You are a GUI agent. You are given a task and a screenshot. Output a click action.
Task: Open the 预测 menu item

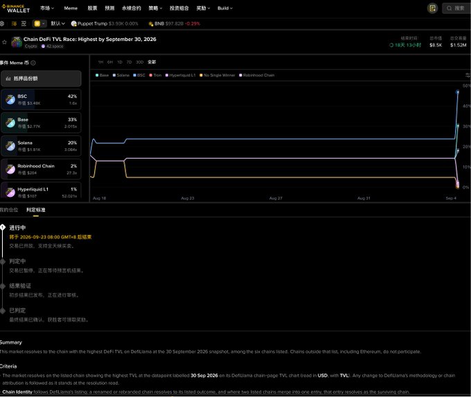109,8
